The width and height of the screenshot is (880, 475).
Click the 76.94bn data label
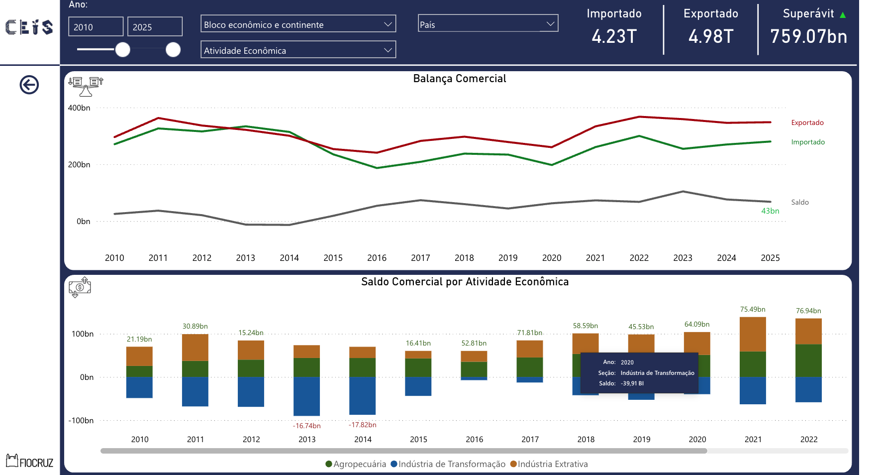808,311
